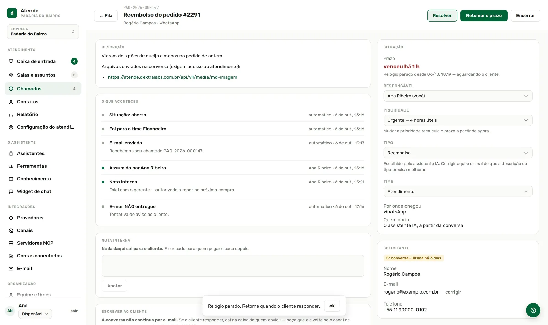Open the Canais icon
Screen dimensions: 548x325
pos(11,230)
